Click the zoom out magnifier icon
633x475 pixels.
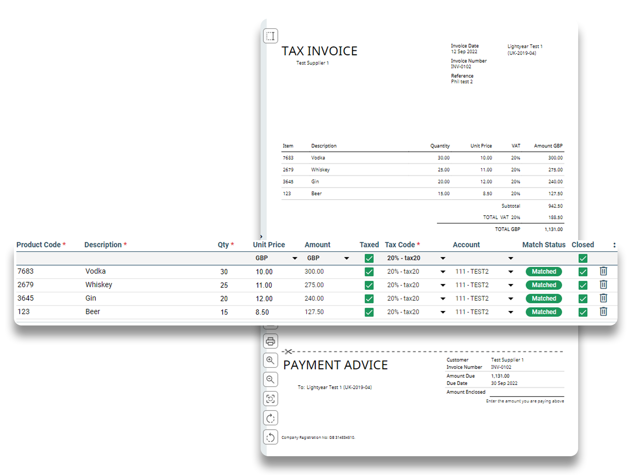270,379
